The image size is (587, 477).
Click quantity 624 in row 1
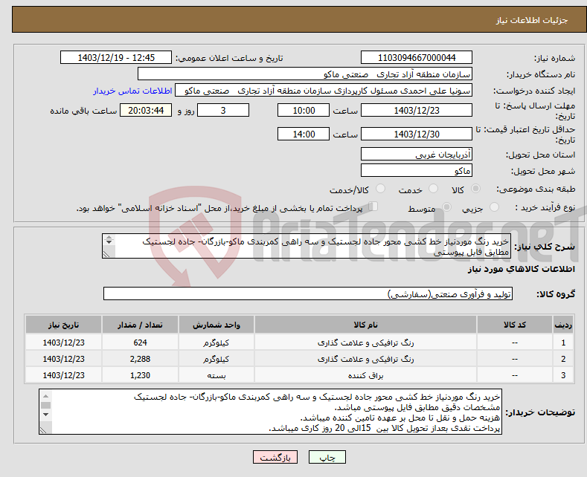140,343
